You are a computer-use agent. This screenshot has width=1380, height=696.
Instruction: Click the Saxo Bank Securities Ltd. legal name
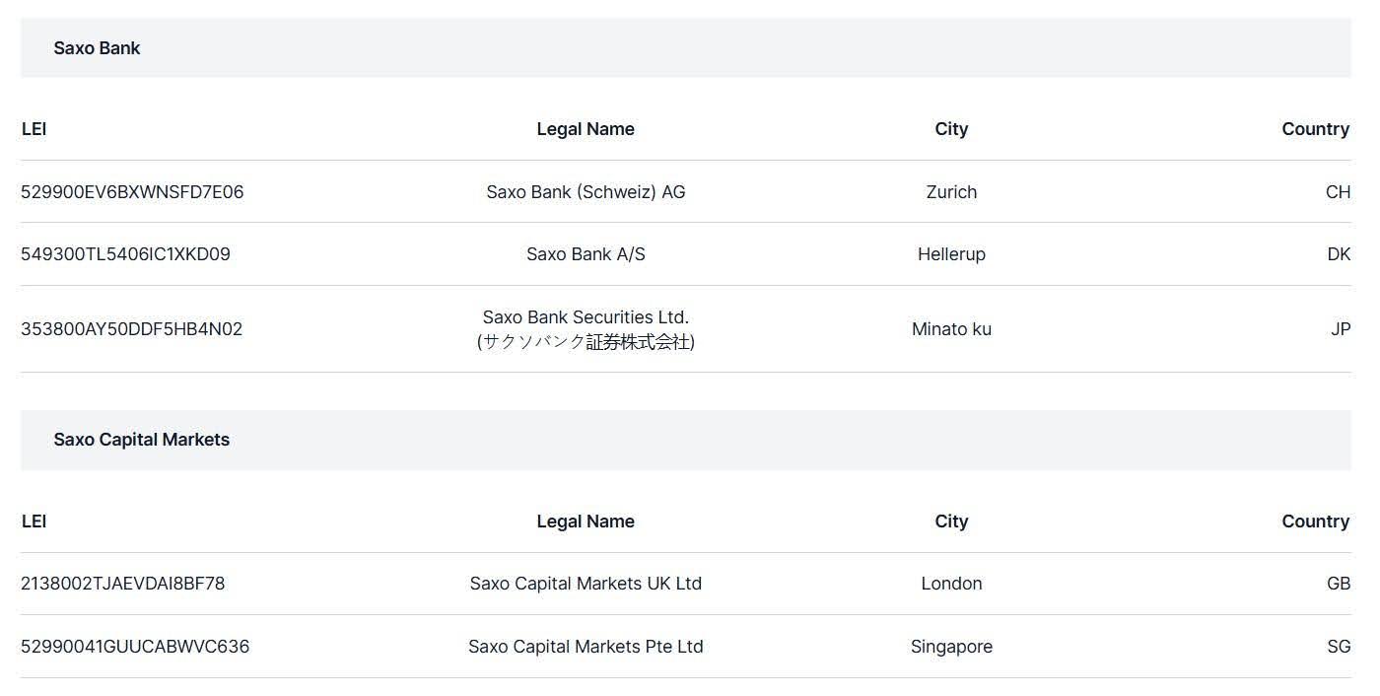coord(586,317)
